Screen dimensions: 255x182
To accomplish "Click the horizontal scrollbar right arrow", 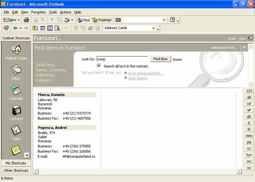I will 239,171.
